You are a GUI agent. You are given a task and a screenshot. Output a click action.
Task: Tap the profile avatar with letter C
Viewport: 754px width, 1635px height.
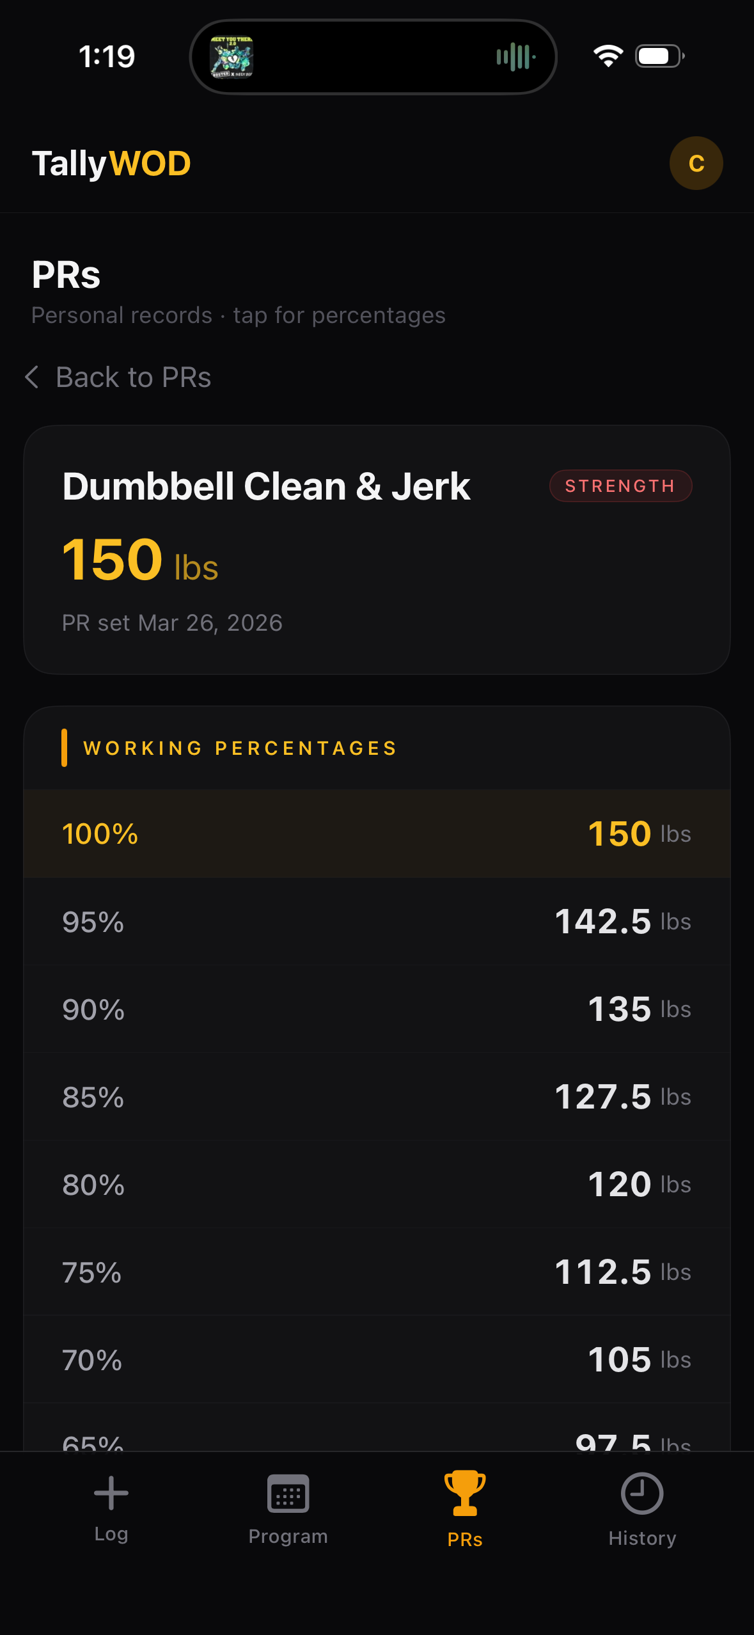696,163
